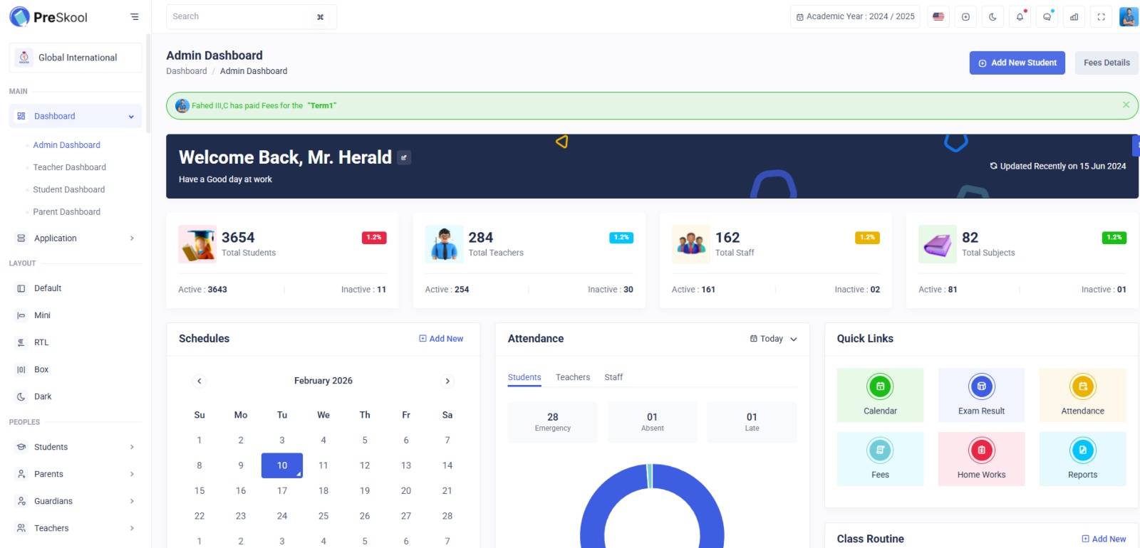This screenshot has width=1140, height=548.
Task: Open the user profile avatar
Action: click(1129, 16)
